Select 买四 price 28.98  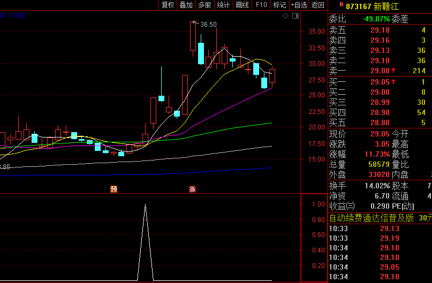380,112
